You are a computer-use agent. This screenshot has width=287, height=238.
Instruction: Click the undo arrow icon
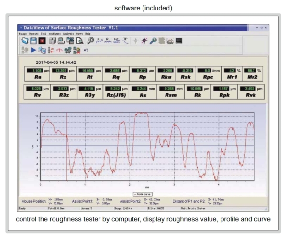(86, 50)
